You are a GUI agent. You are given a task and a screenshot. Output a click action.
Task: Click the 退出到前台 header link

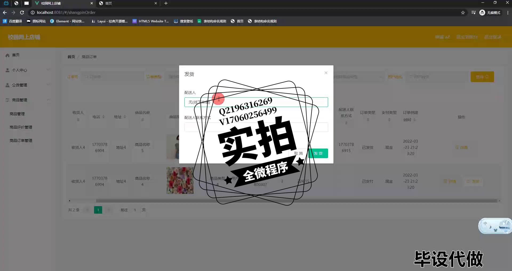click(467, 37)
